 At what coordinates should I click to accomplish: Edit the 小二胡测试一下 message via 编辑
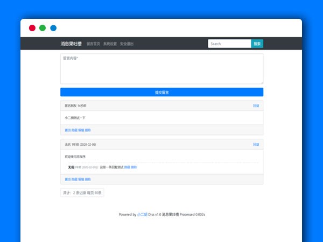point(81,130)
